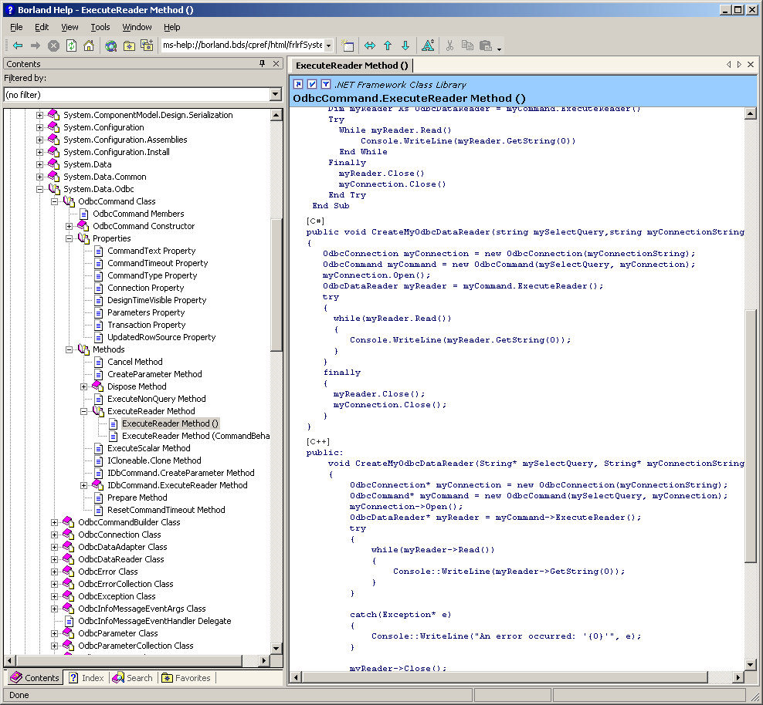Open the Help Favorites folder icon
The width and height of the screenshot is (763, 705).
point(129,46)
